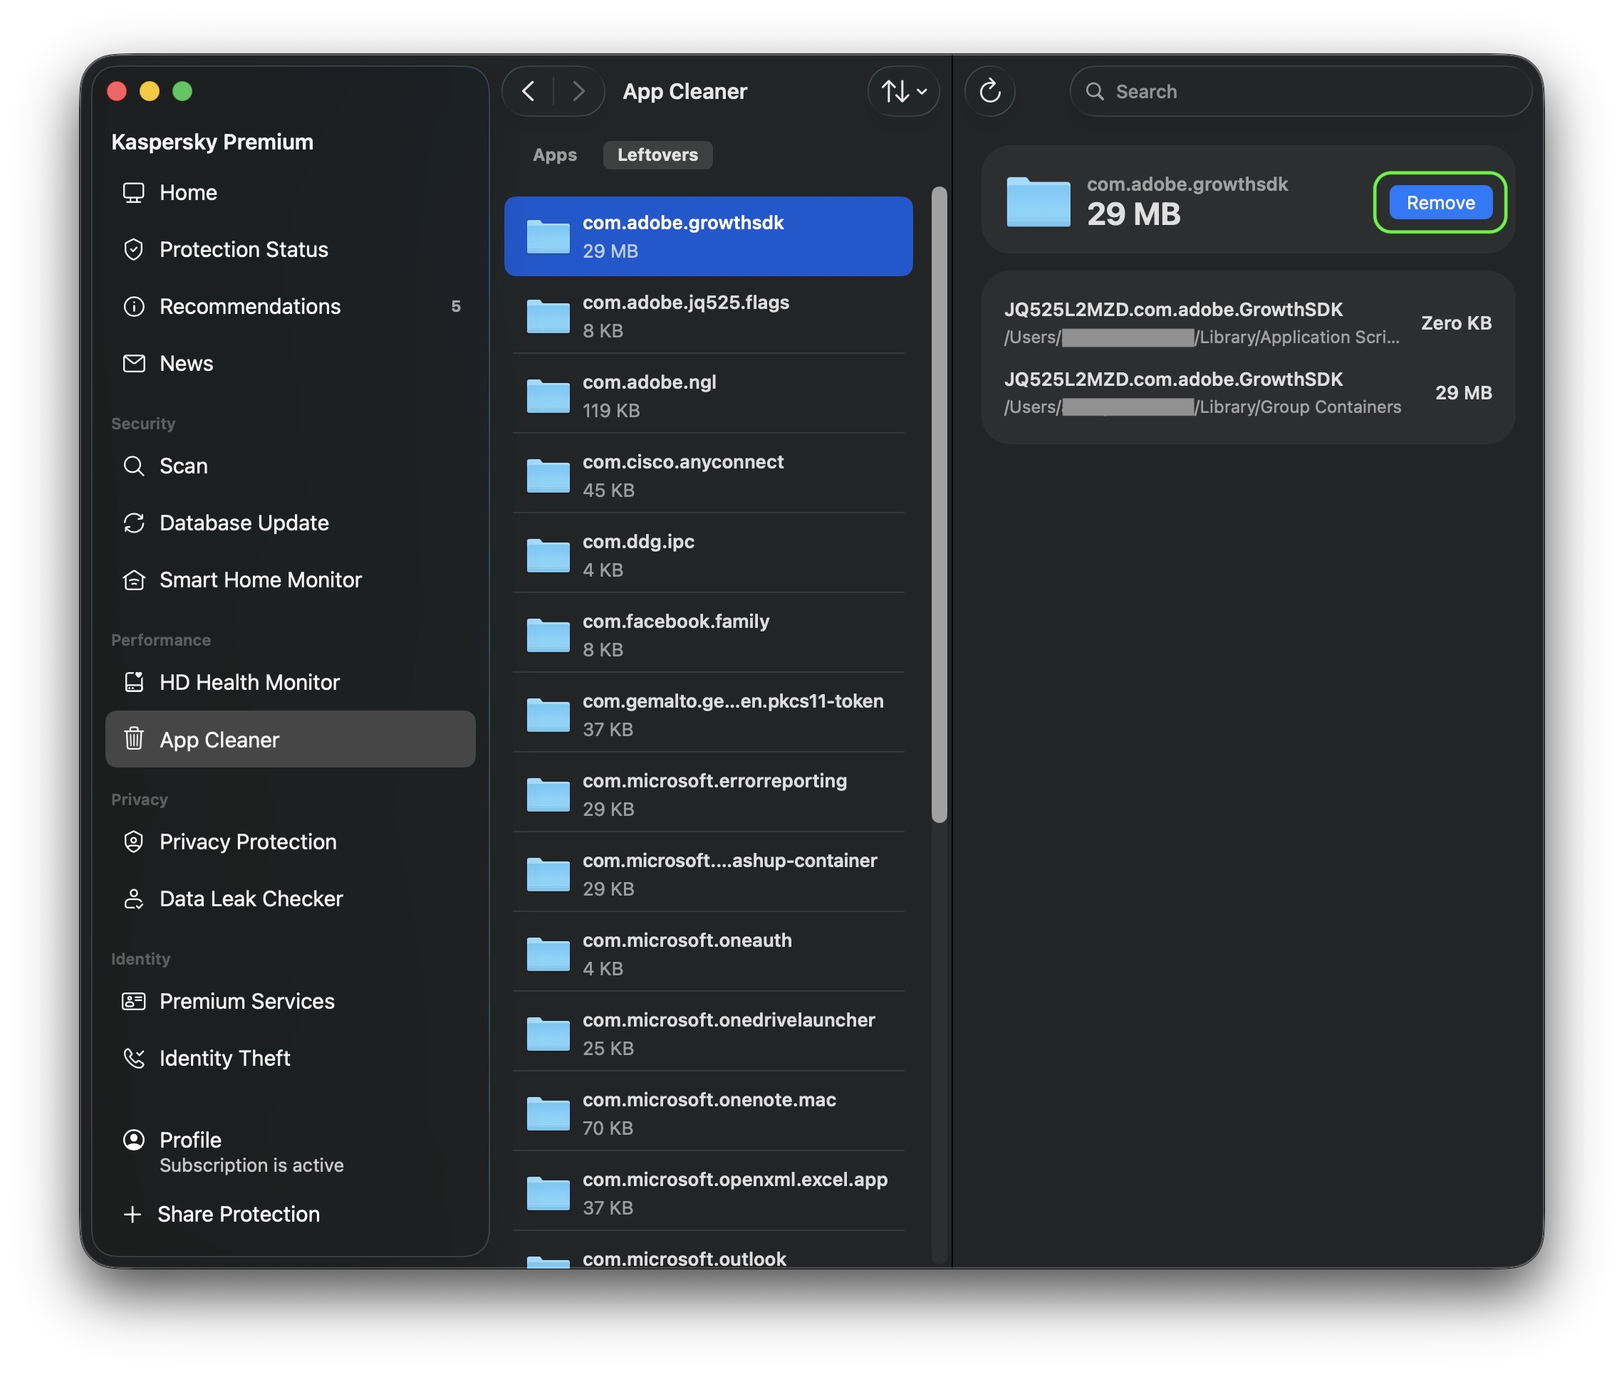This screenshot has width=1624, height=1374.
Task: Click the Premium Services card icon
Action: 133,1001
